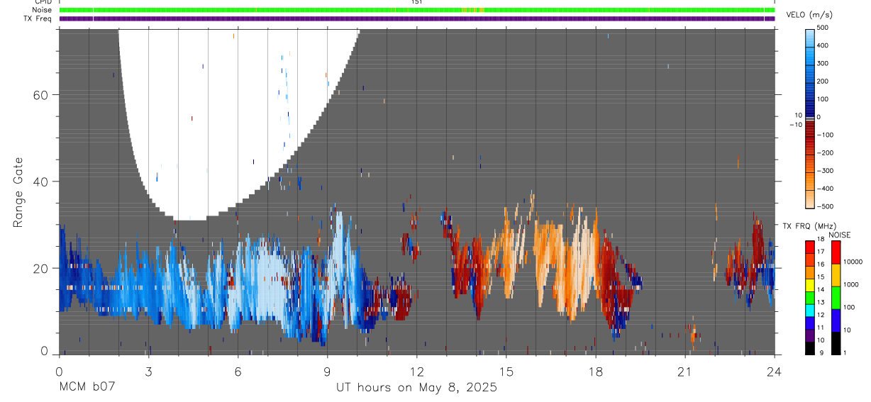Image resolution: width=871 pixels, height=402 pixels.
Task: Click the 'NOISE' legend title
Action: (x=840, y=235)
